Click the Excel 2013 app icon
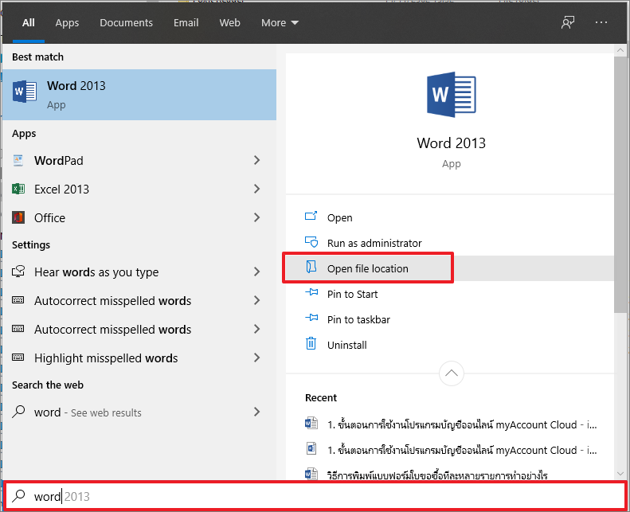 point(18,189)
